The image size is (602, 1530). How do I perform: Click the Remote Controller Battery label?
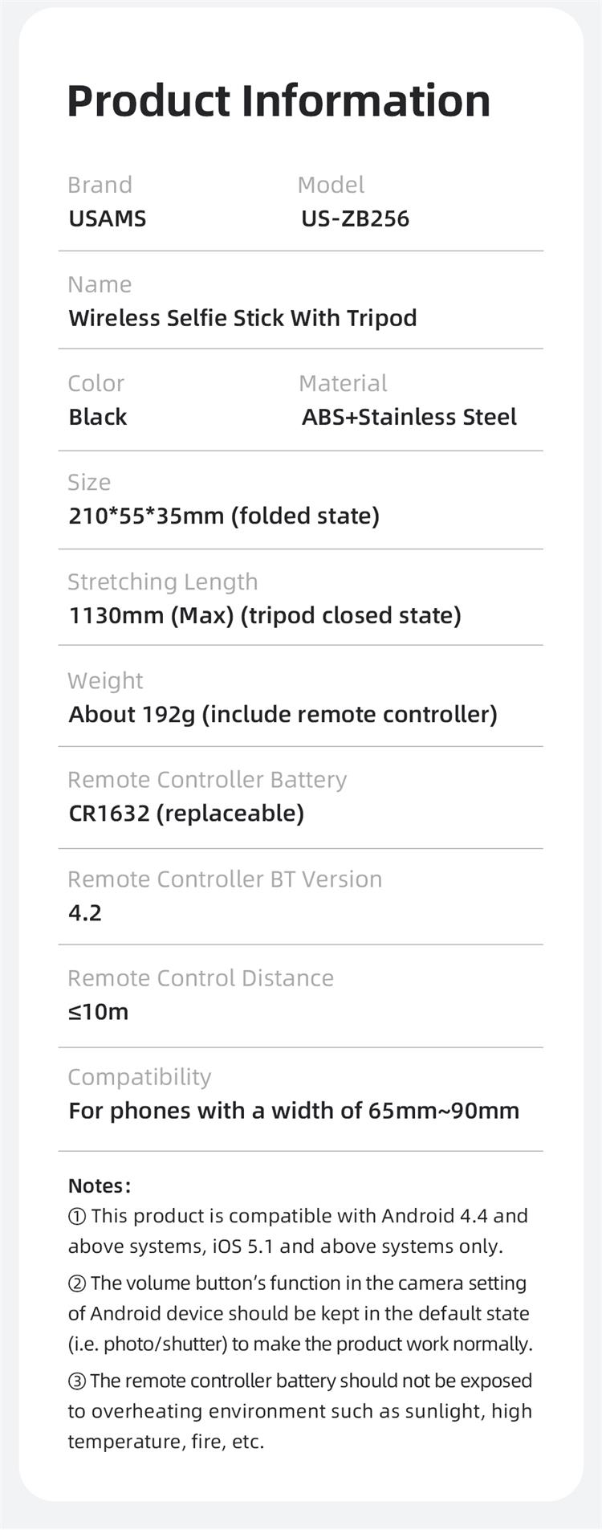[207, 780]
